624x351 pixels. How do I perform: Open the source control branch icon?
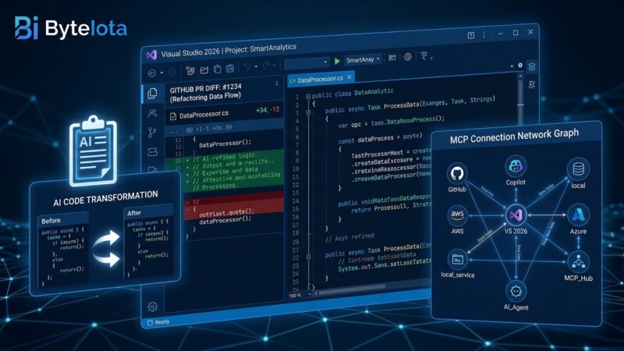[152, 132]
